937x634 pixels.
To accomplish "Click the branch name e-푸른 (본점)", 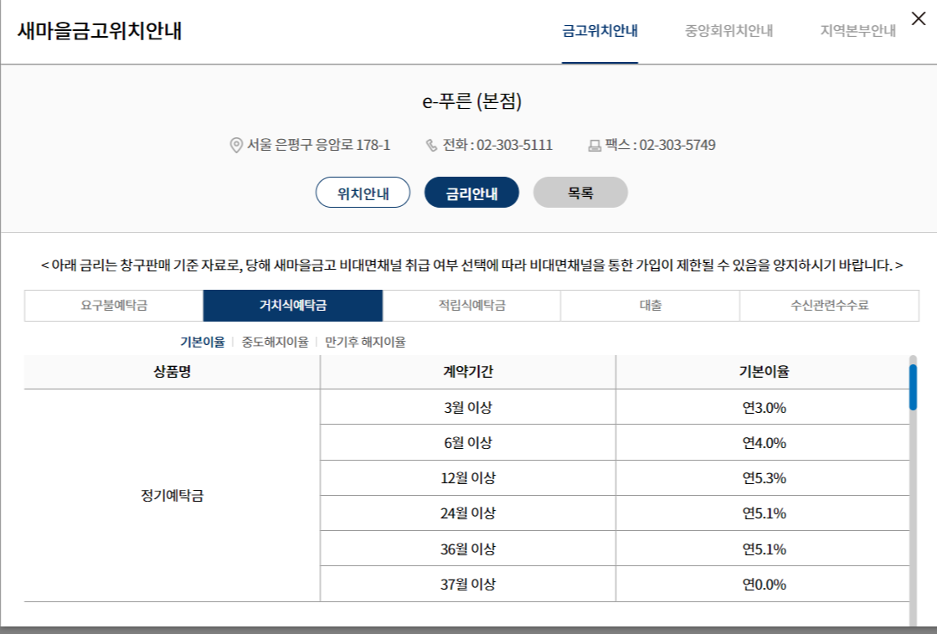I will 471,101.
